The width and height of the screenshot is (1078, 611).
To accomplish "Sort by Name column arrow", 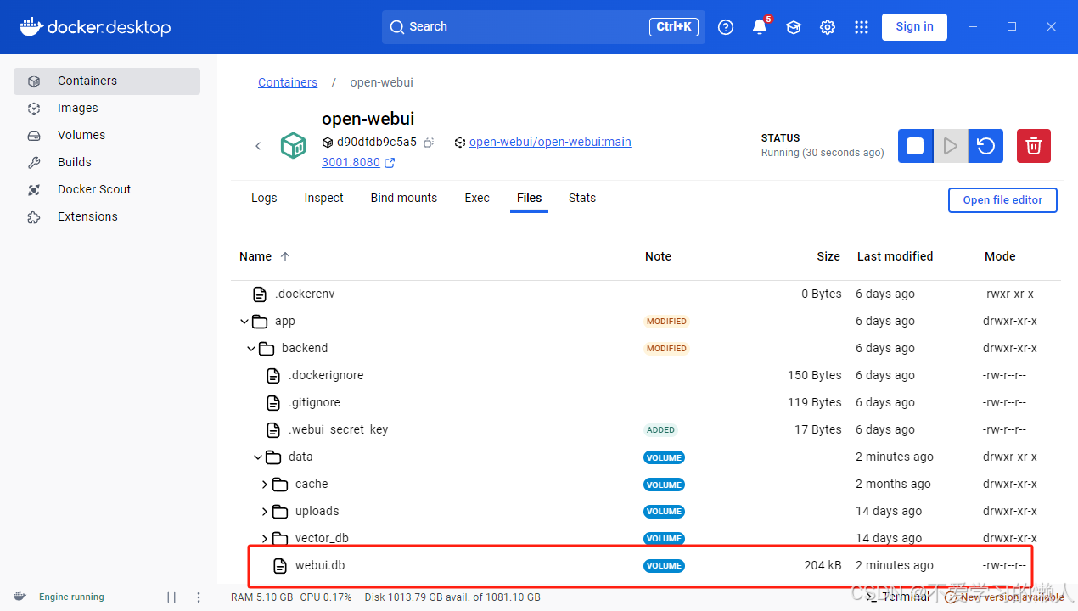I will [x=285, y=256].
